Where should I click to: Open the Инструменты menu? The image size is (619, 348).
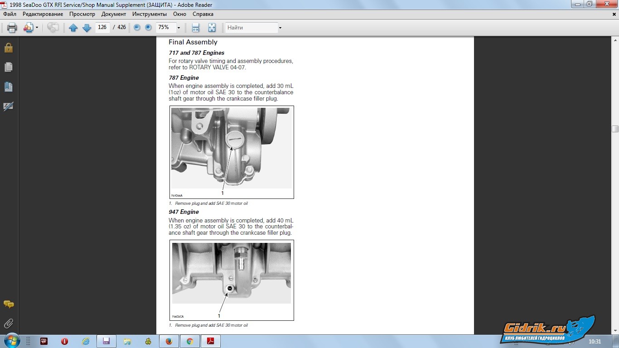[150, 14]
